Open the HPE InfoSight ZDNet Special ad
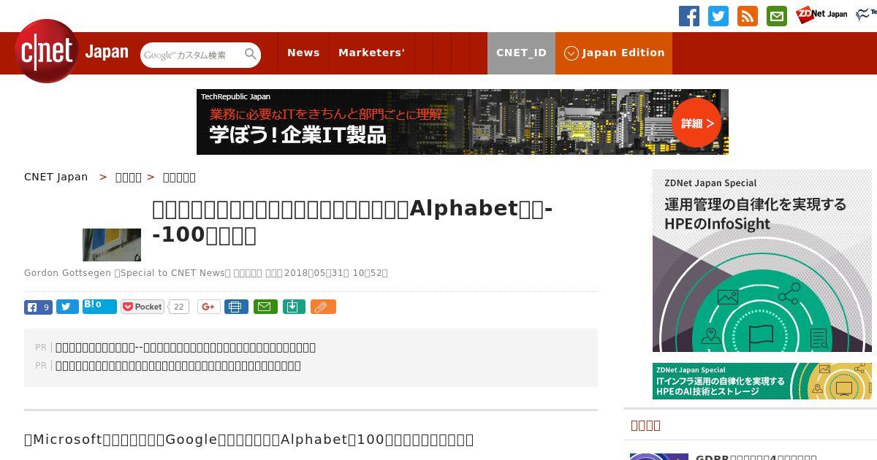The width and height of the screenshot is (877, 460). (762, 261)
